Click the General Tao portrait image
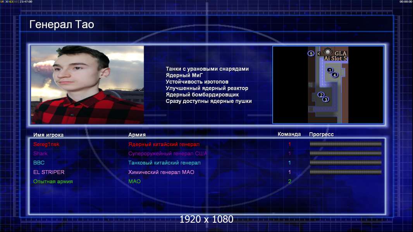 click(88, 85)
